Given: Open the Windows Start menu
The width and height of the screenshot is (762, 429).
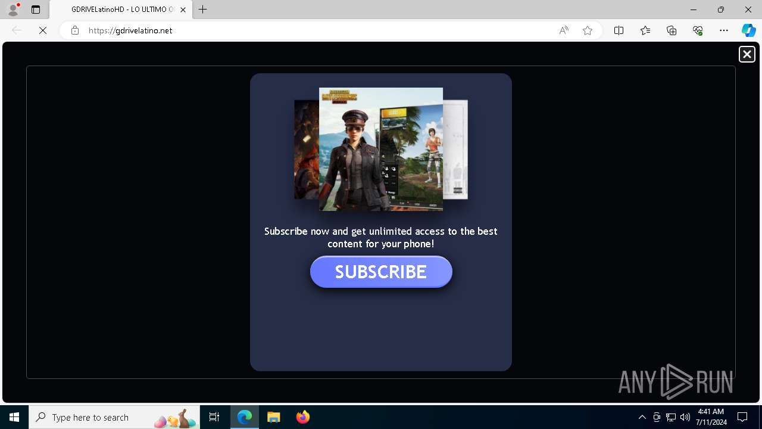Looking at the screenshot, I should 14,417.
